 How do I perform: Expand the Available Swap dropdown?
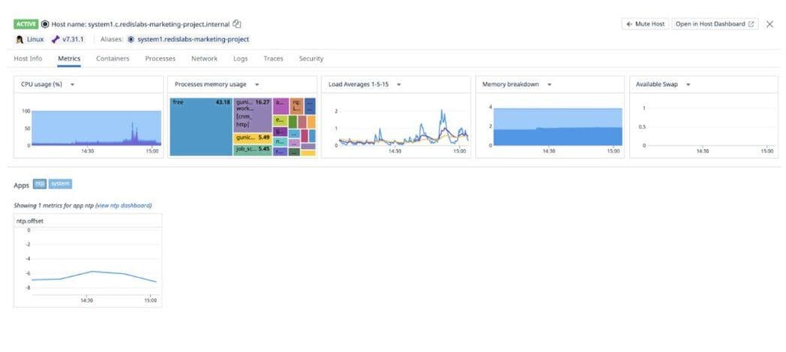click(x=688, y=84)
